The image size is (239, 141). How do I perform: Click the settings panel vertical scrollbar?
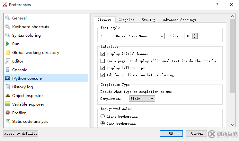coord(233,54)
